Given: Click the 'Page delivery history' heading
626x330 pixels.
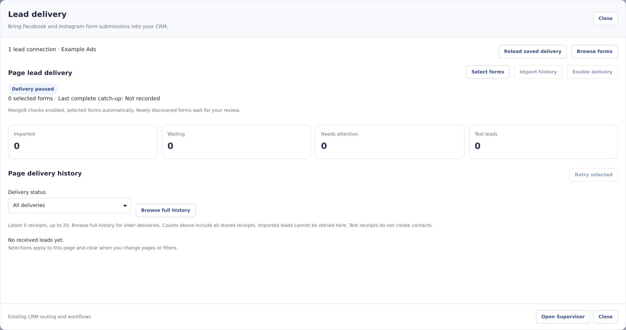Looking at the screenshot, I should coord(45,173).
